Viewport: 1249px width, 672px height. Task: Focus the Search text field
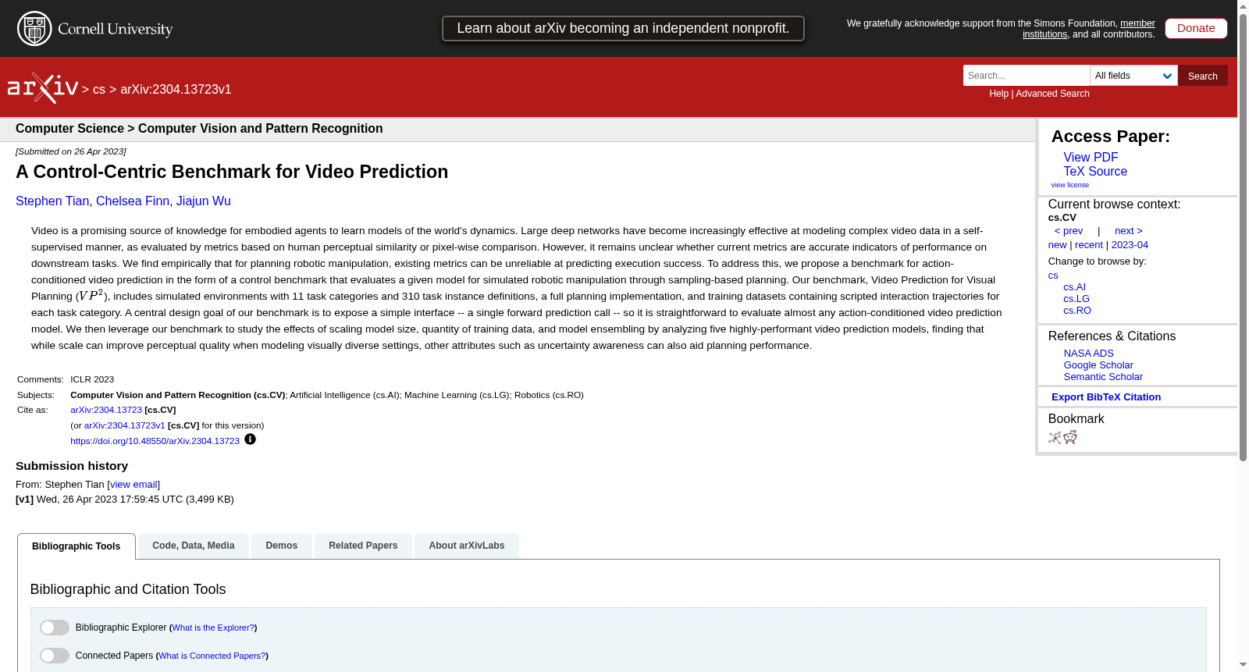pos(1027,76)
